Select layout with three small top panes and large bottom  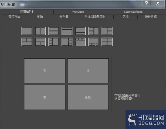(x=80, y=42)
